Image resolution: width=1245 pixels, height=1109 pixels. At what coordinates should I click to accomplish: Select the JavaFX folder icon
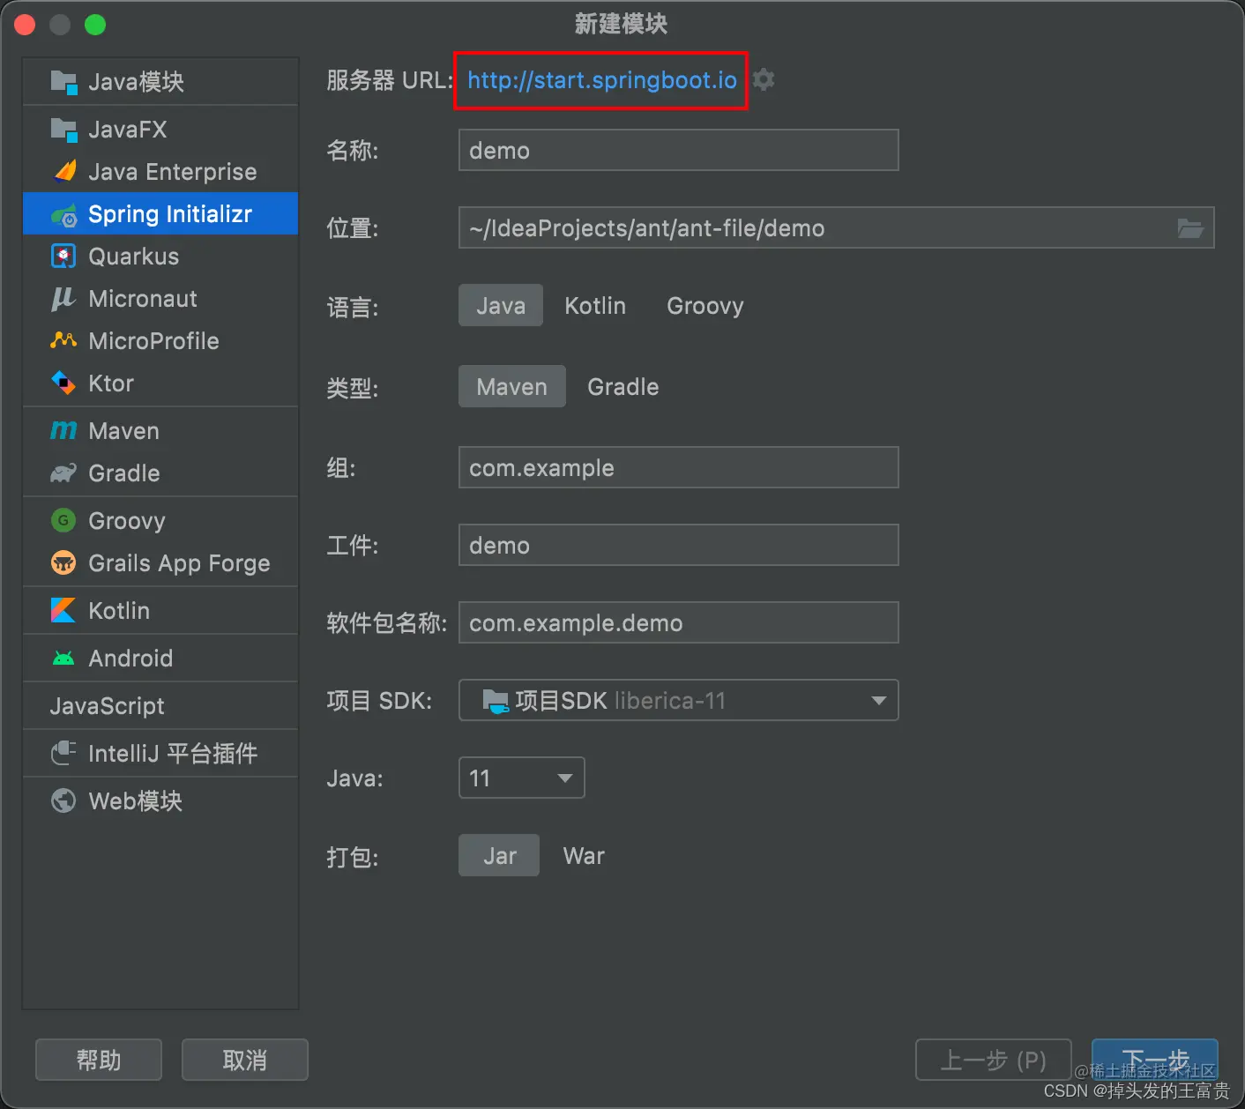tap(63, 130)
